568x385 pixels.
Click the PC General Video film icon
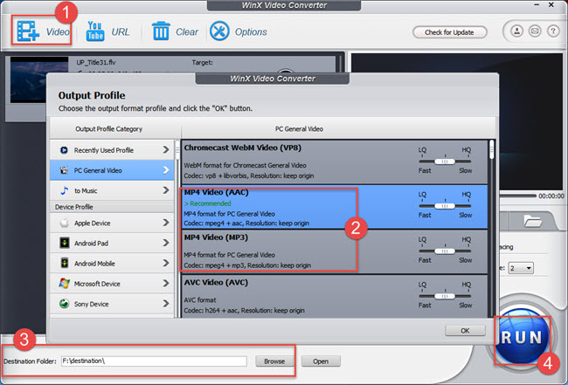64,170
